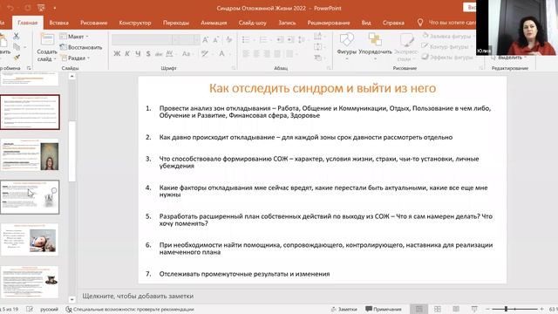This screenshot has width=558, height=314.
Task: Select the slide thumbnail with sleeping child
Action: click(x=30, y=240)
